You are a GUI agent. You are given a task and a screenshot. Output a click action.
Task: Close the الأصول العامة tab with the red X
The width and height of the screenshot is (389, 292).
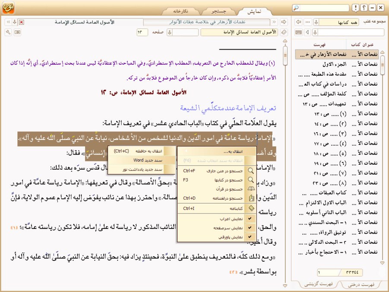(x=22, y=22)
